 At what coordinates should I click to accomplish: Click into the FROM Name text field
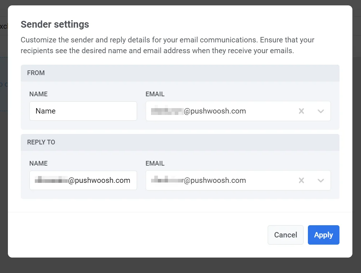click(x=83, y=111)
